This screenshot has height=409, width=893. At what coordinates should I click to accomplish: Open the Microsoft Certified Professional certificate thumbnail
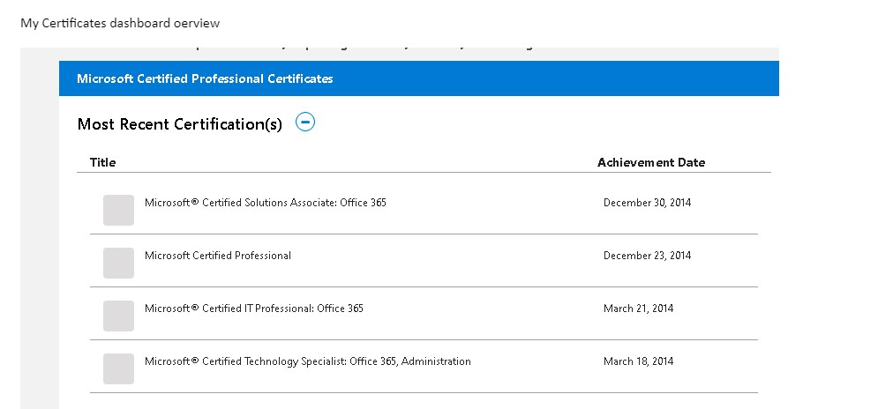point(118,263)
